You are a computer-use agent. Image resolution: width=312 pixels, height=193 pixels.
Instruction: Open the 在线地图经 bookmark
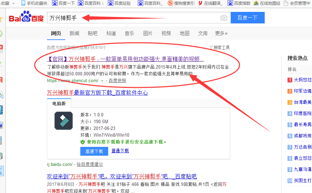point(267,3)
